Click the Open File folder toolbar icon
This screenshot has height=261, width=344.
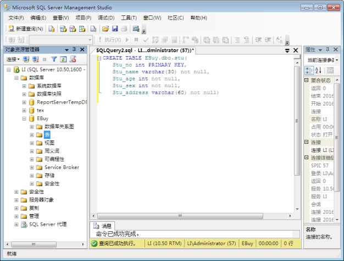pyautogui.click(x=104, y=29)
